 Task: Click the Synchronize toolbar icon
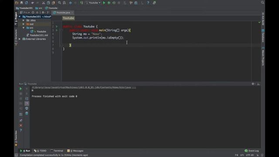[x=27, y=3]
